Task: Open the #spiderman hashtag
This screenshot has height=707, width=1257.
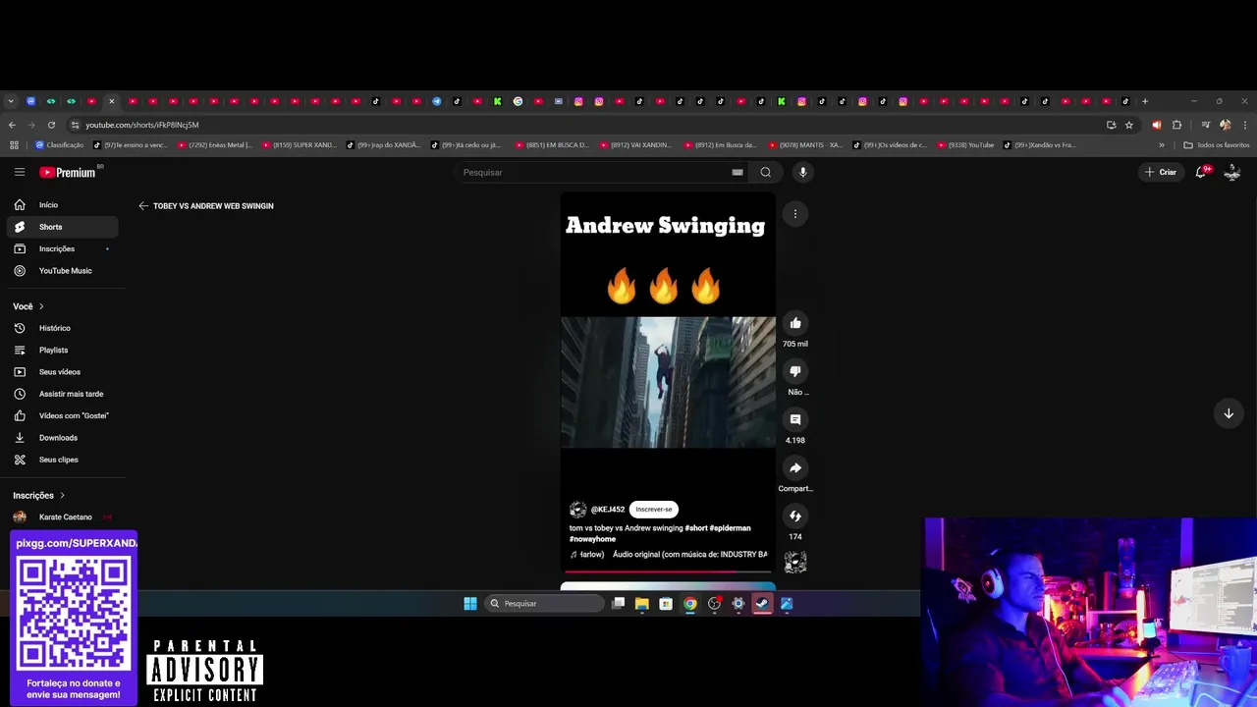Action: (x=730, y=528)
